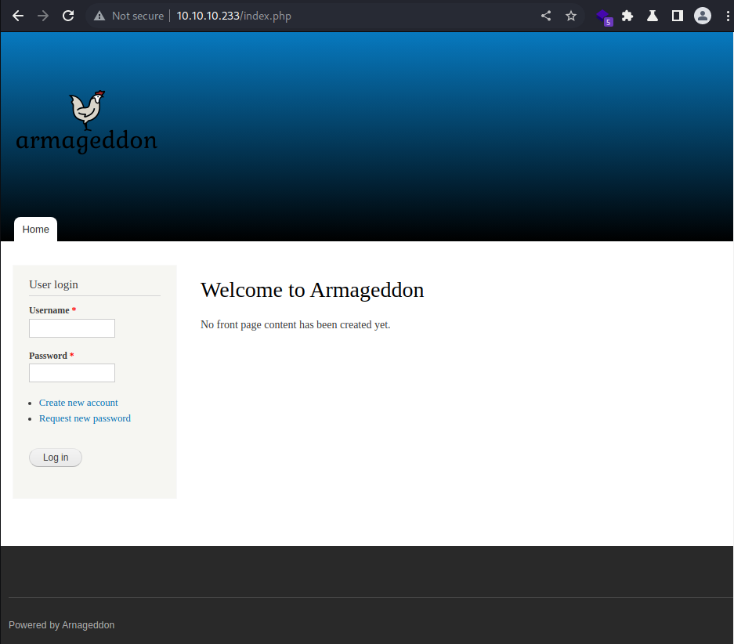The height and width of the screenshot is (644, 734).
Task: Toggle the browser side panel icon
Action: click(678, 16)
